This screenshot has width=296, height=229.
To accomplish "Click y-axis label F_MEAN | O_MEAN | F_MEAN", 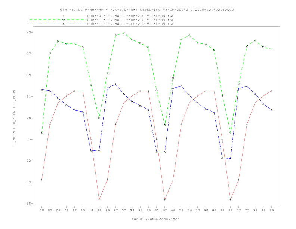I will click(14, 117).
